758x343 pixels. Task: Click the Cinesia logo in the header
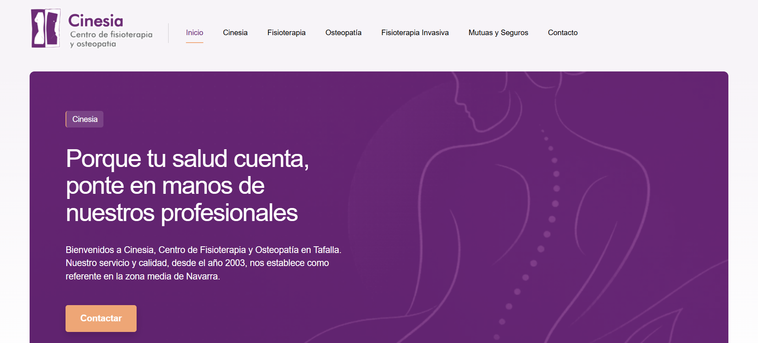92,29
